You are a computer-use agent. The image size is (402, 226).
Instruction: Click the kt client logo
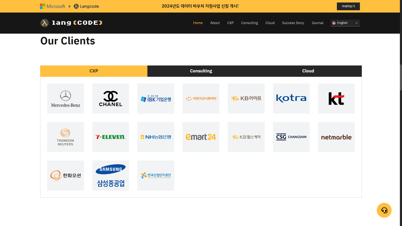tap(336, 98)
